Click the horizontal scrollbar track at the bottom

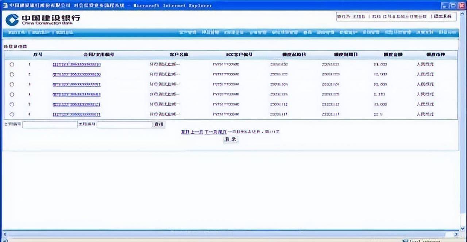230,234
